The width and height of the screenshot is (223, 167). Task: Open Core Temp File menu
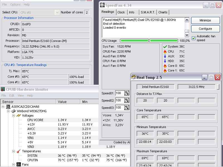[4, 4]
